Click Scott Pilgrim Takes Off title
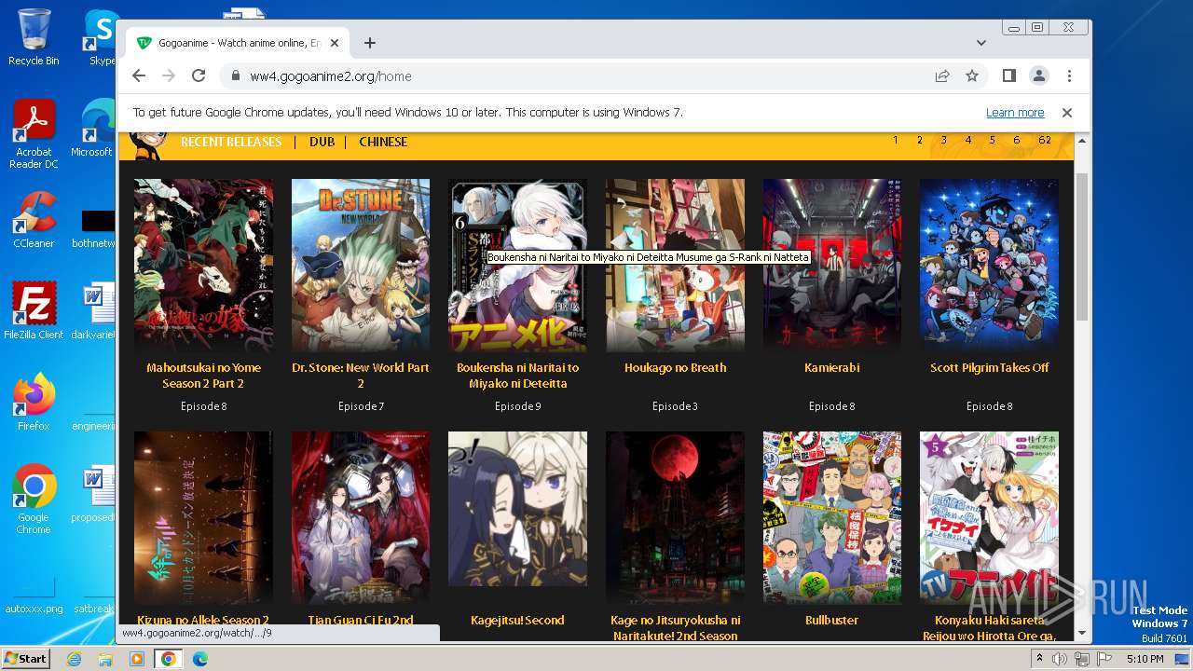1193x671 pixels. pos(989,367)
